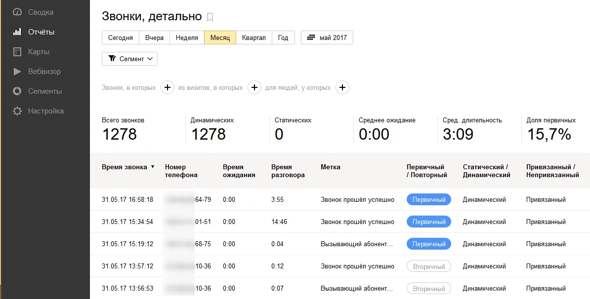Click the Вторичный badge for the 13:57:12 call
This screenshot has height=299, width=590.
[x=428, y=266]
